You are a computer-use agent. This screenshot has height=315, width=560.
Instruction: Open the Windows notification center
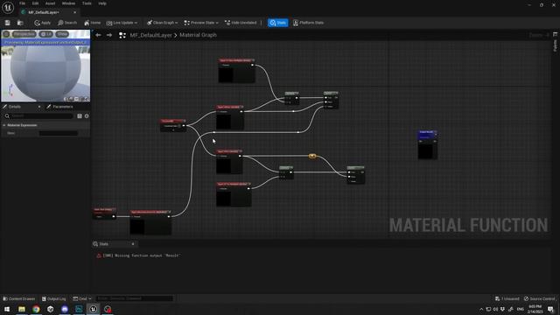click(551, 309)
